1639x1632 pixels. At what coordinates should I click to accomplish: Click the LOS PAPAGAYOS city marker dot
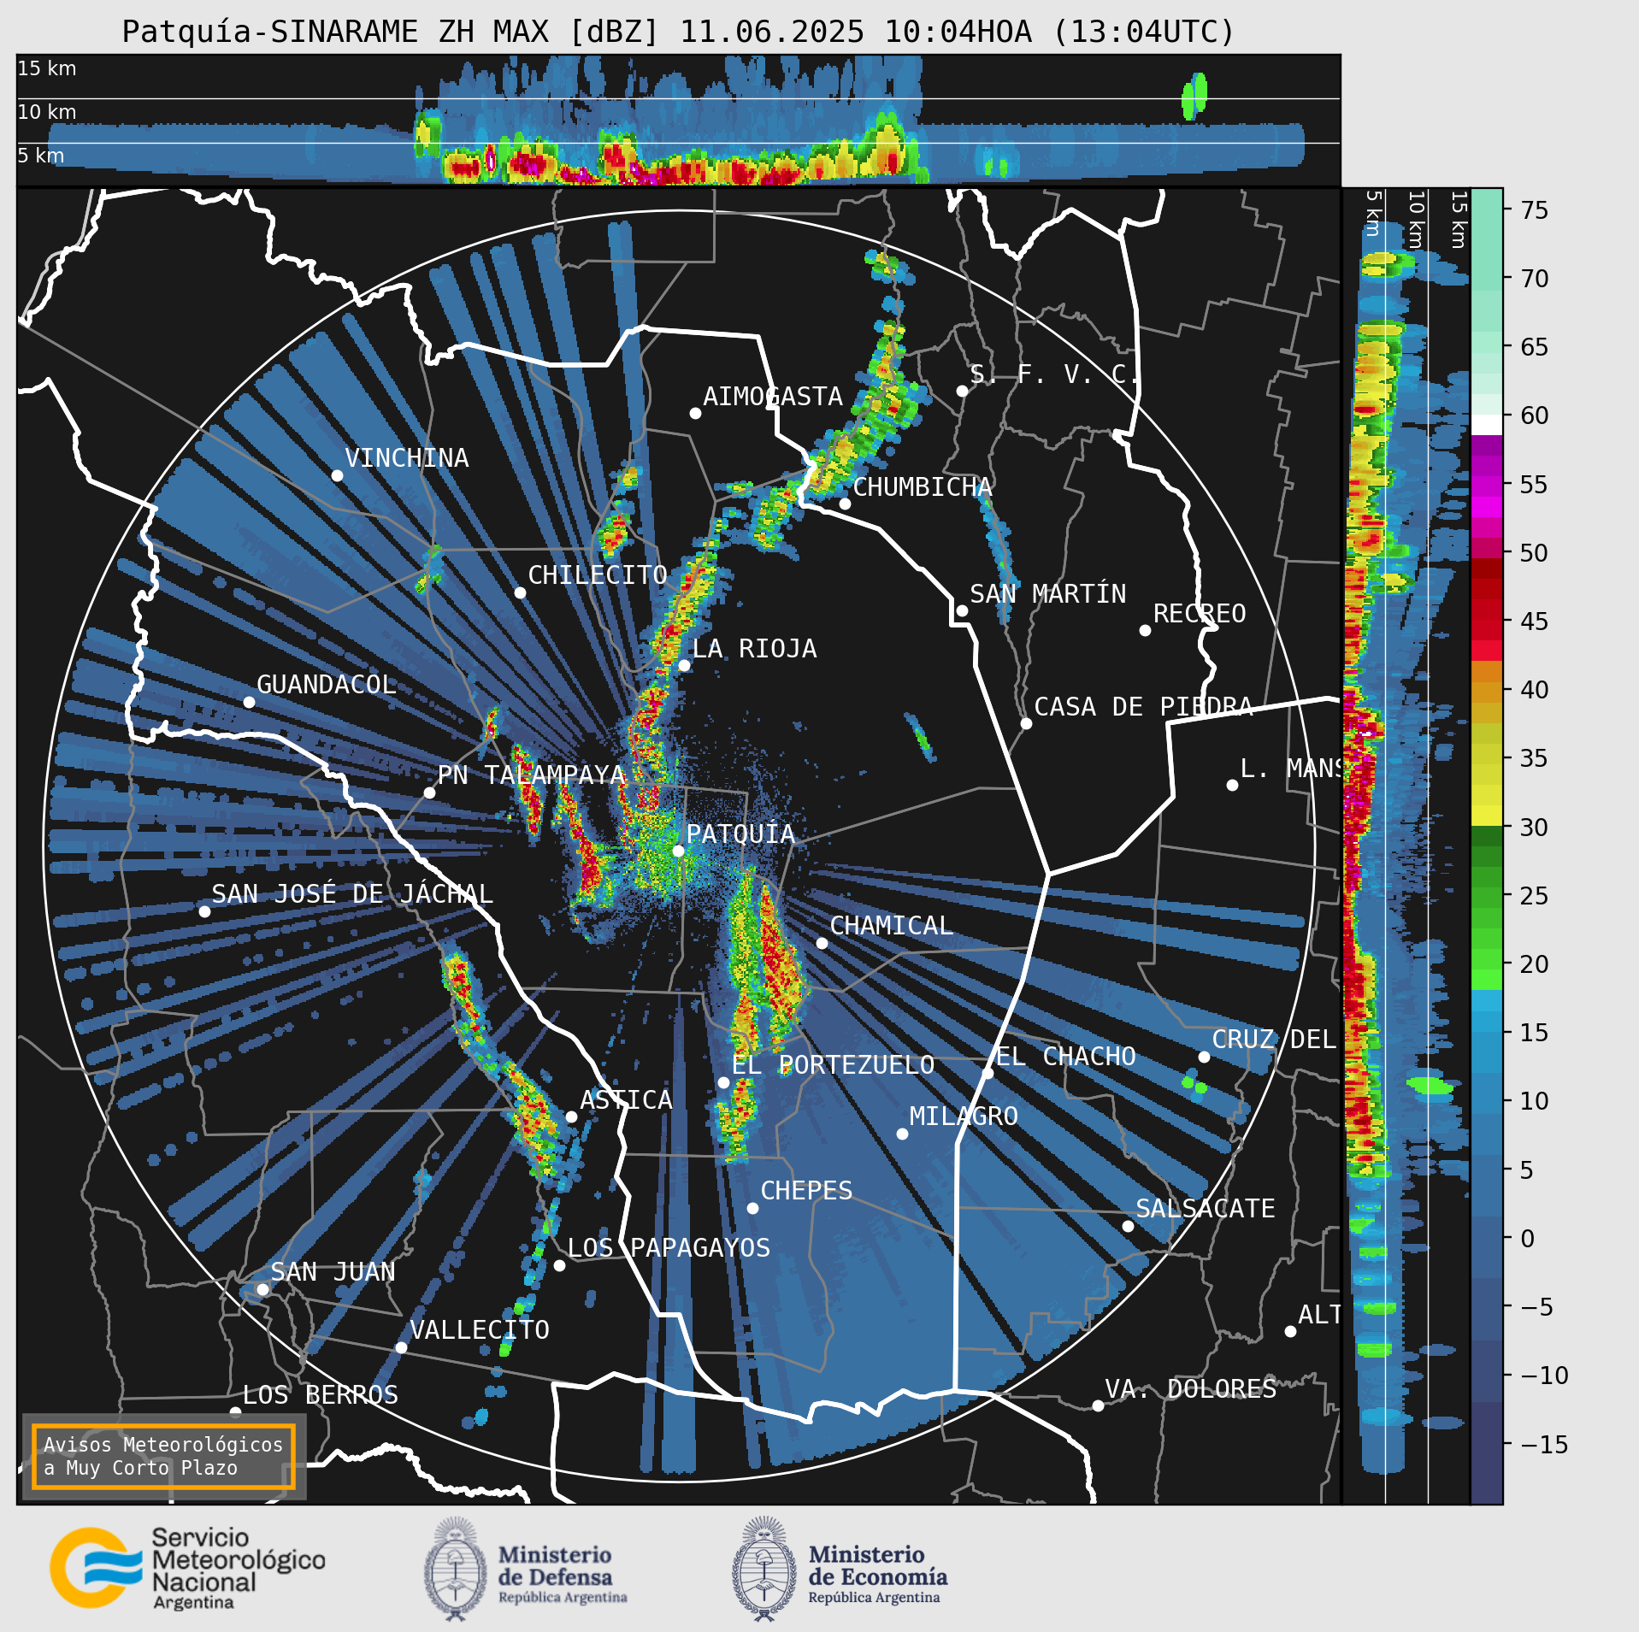point(559,1265)
